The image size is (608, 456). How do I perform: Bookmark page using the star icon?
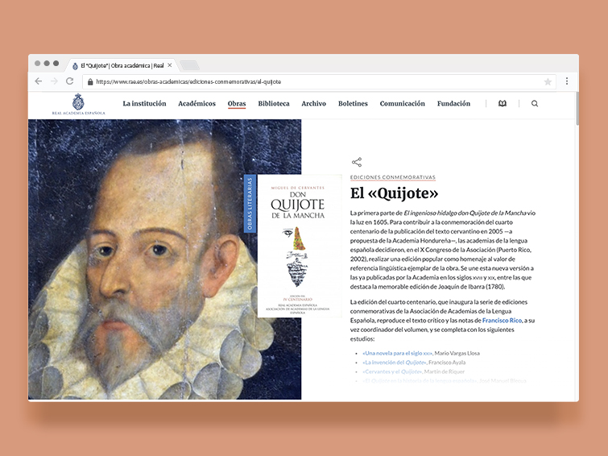click(548, 81)
